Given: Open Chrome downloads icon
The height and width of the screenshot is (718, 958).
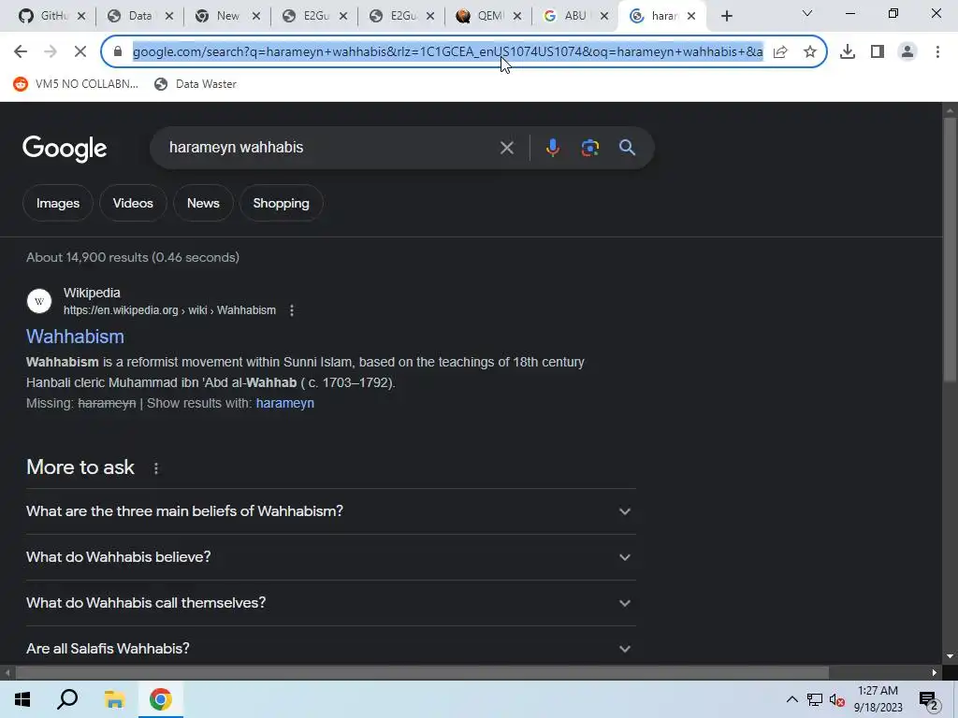Looking at the screenshot, I should (x=848, y=52).
